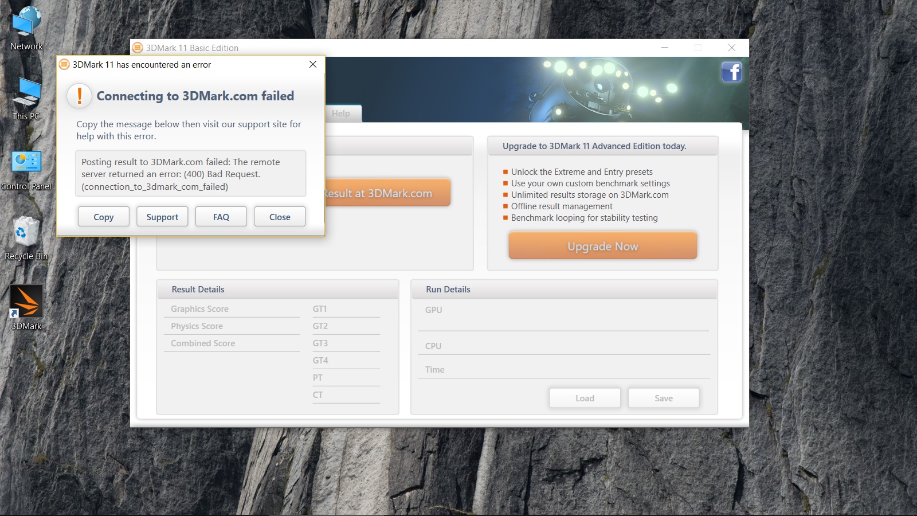
Task: Click 'Offline result management' bullet
Action: (x=562, y=206)
